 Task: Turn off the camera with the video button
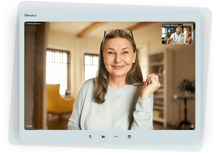(x=103, y=137)
